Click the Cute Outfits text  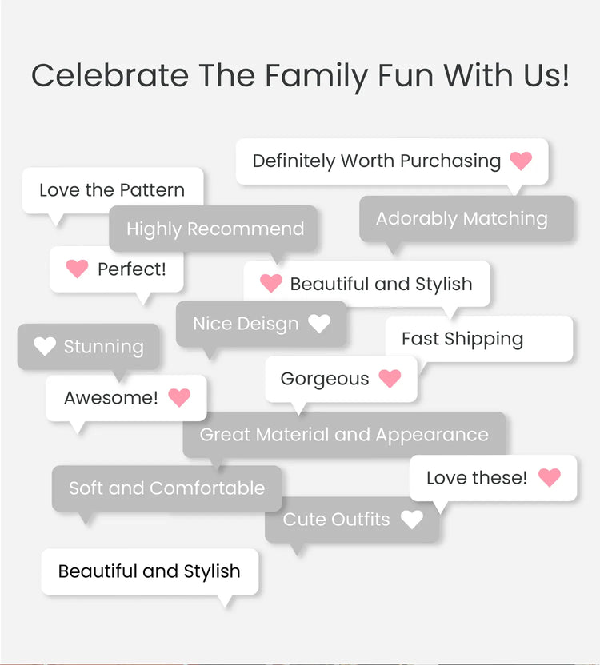tap(336, 520)
